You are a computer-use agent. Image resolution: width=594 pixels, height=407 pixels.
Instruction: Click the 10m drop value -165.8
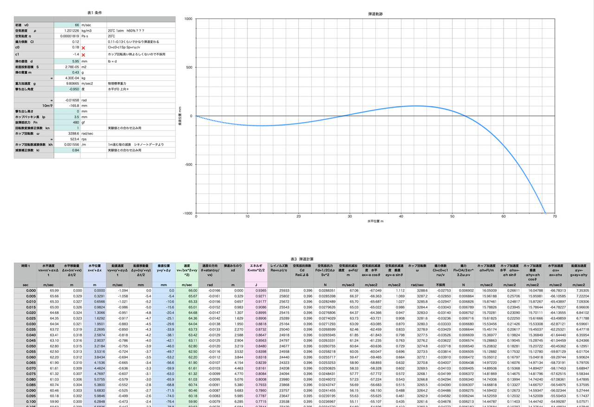67,105
